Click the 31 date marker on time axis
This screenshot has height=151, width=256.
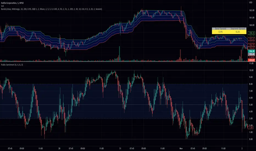[x=120, y=148]
